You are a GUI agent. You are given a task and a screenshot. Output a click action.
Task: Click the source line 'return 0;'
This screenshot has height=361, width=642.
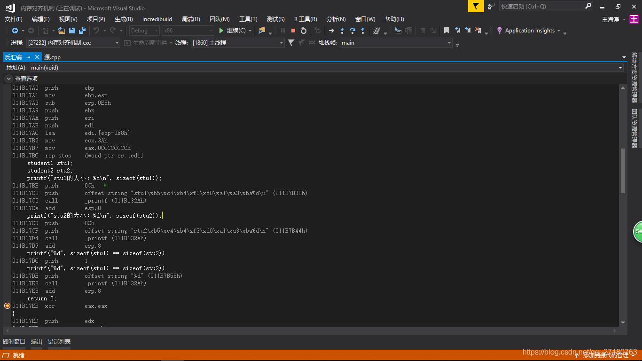point(42,298)
